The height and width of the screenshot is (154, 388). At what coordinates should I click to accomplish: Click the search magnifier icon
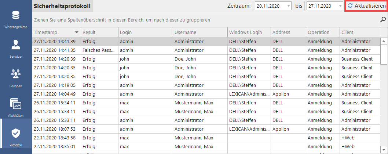tap(383, 20)
